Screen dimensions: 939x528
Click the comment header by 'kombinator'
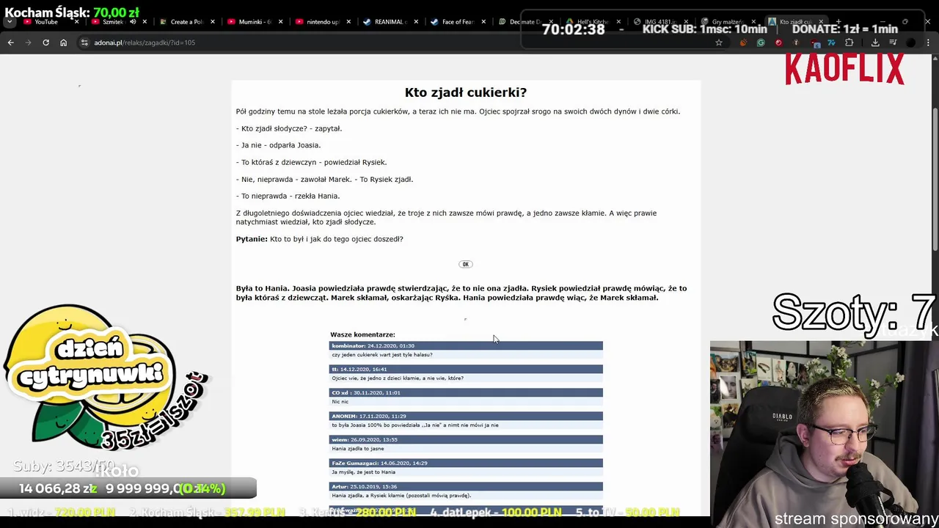tap(466, 345)
